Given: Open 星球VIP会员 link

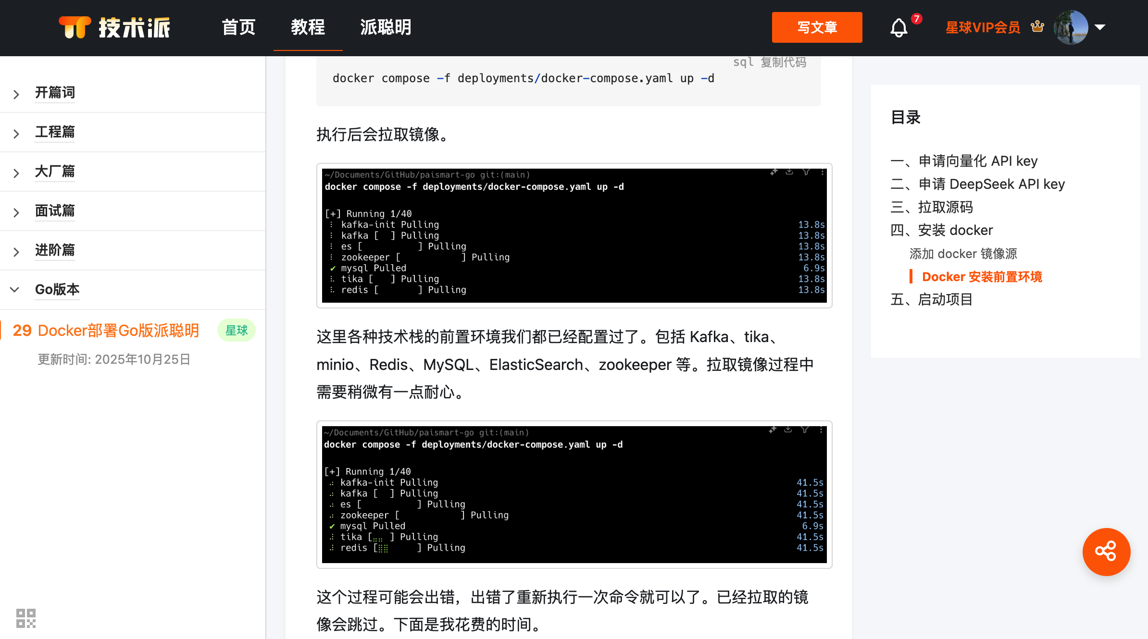Looking at the screenshot, I should coord(983,27).
